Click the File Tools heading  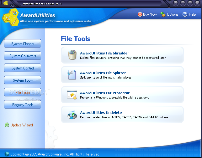[76, 39]
